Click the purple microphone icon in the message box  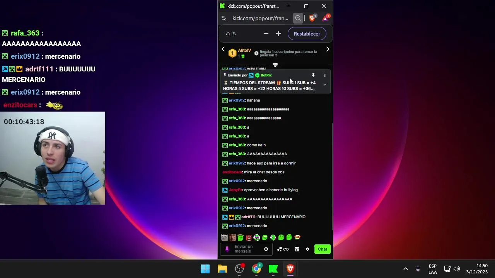pos(227,249)
